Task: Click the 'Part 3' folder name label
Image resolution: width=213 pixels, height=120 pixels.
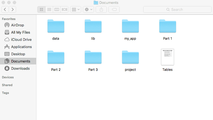Action: coord(93,70)
